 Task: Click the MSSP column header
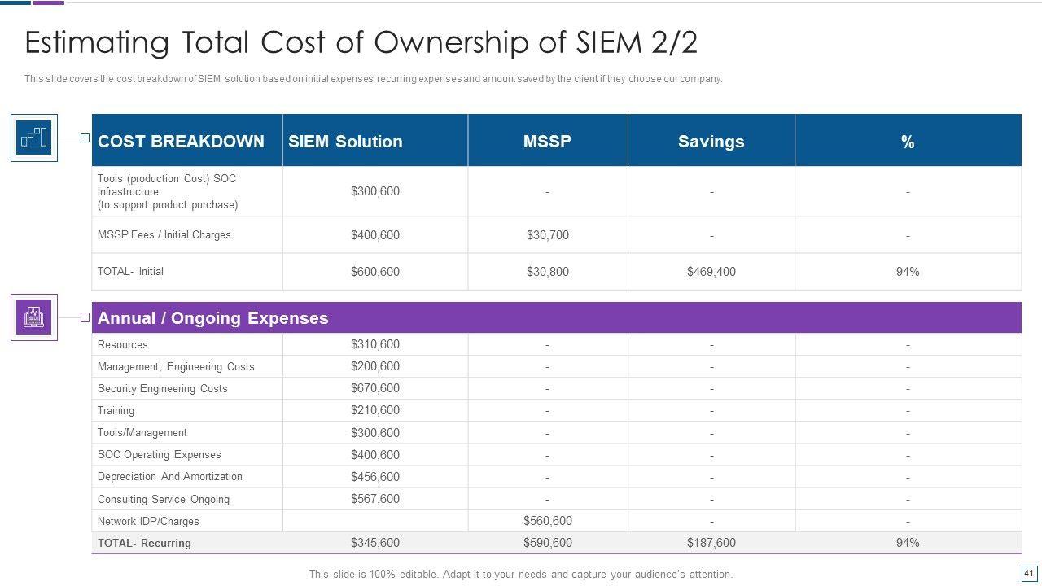[547, 142]
